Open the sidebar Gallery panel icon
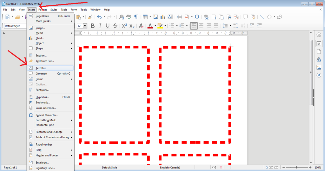Screen dimensions: 325x171 319,67
